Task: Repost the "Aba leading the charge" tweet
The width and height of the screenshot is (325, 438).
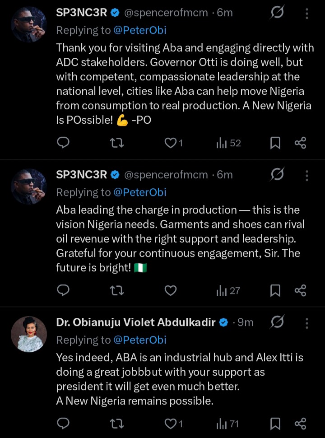Action: [117, 290]
